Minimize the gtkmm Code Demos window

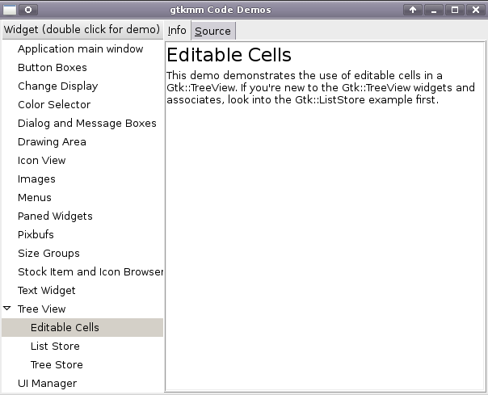434,10
